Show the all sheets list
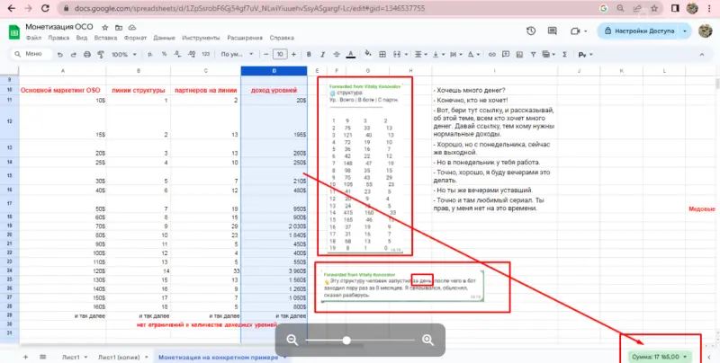 42,357
